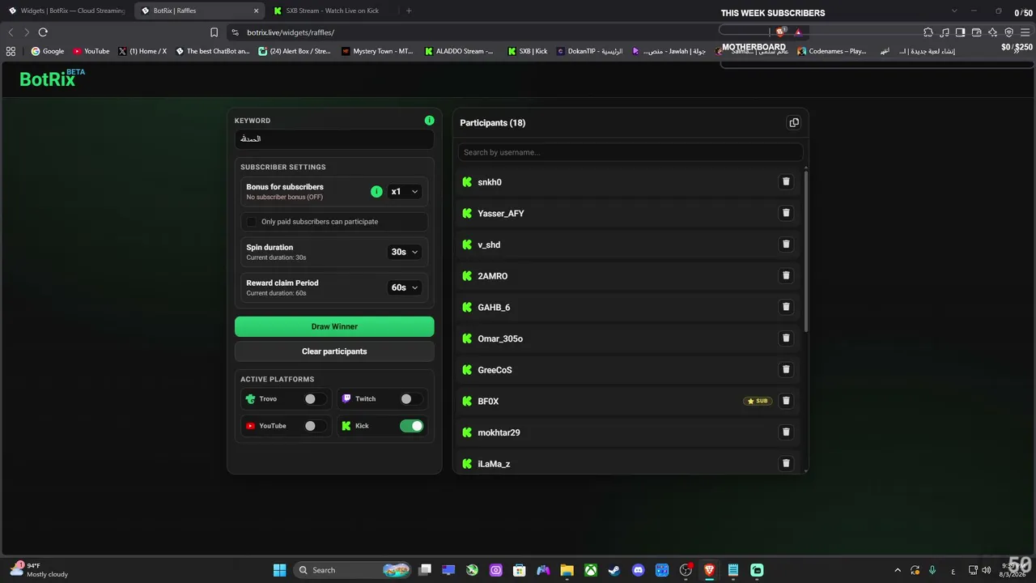Image resolution: width=1036 pixels, height=583 pixels.
Task: Switch to Widgets | BotRix tab
Action: 67,11
